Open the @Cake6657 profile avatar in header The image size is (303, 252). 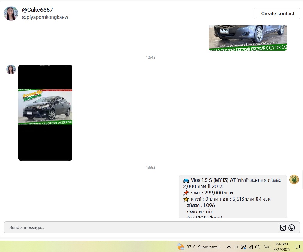pyautogui.click(x=11, y=13)
